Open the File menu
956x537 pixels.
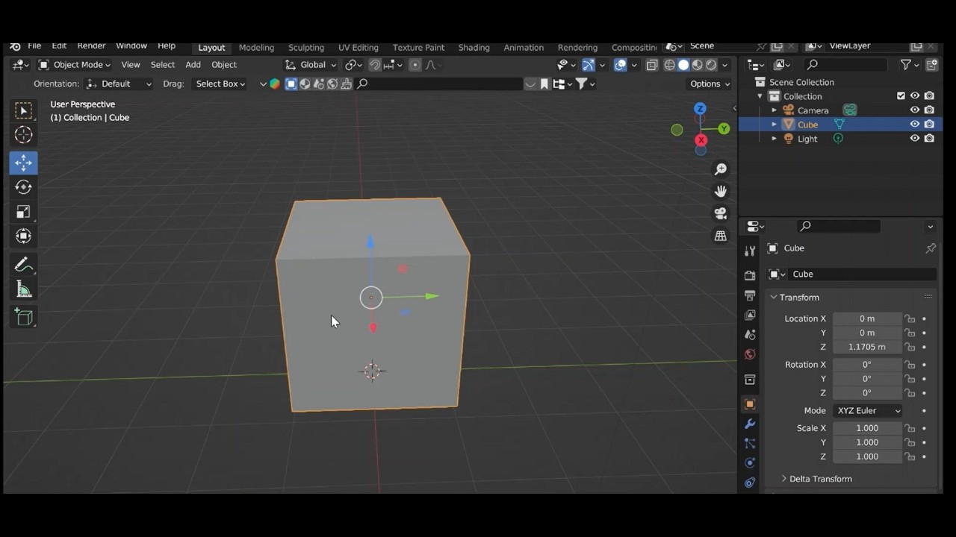point(34,46)
